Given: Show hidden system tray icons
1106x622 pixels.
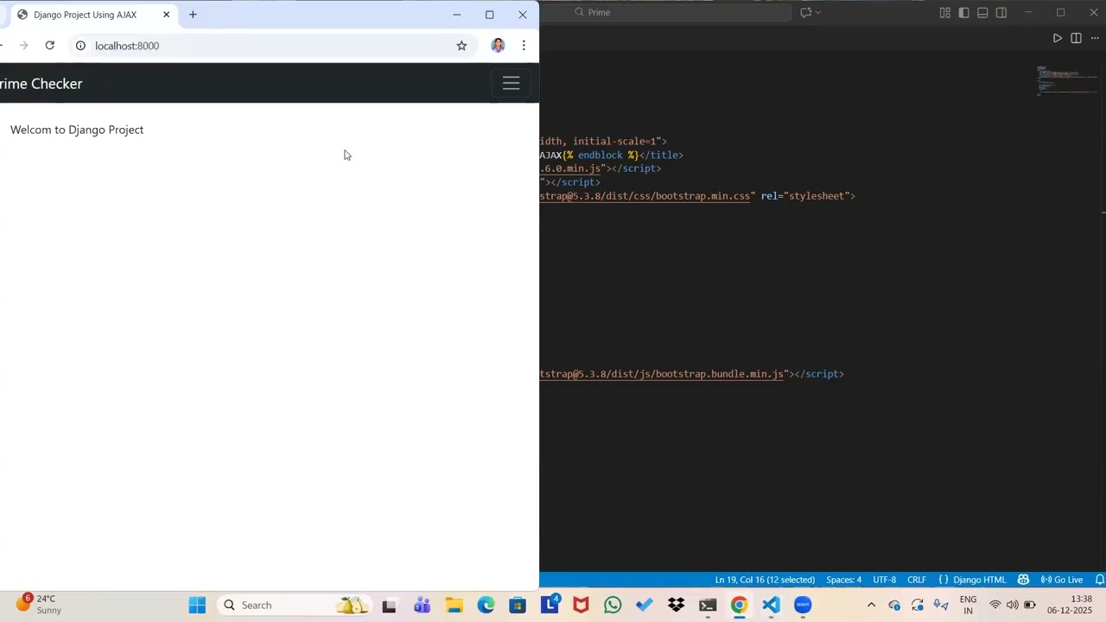Looking at the screenshot, I should click(x=871, y=605).
